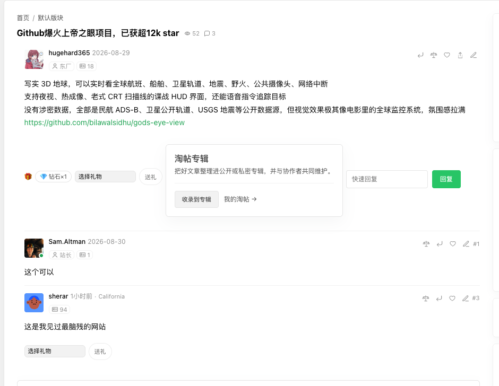Click the #3 floor number link
The height and width of the screenshot is (386, 499).
(476, 298)
